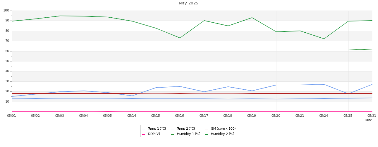This screenshot has height=147, width=378.
Task: Select the 05/31 date tick label
Action: point(372,116)
